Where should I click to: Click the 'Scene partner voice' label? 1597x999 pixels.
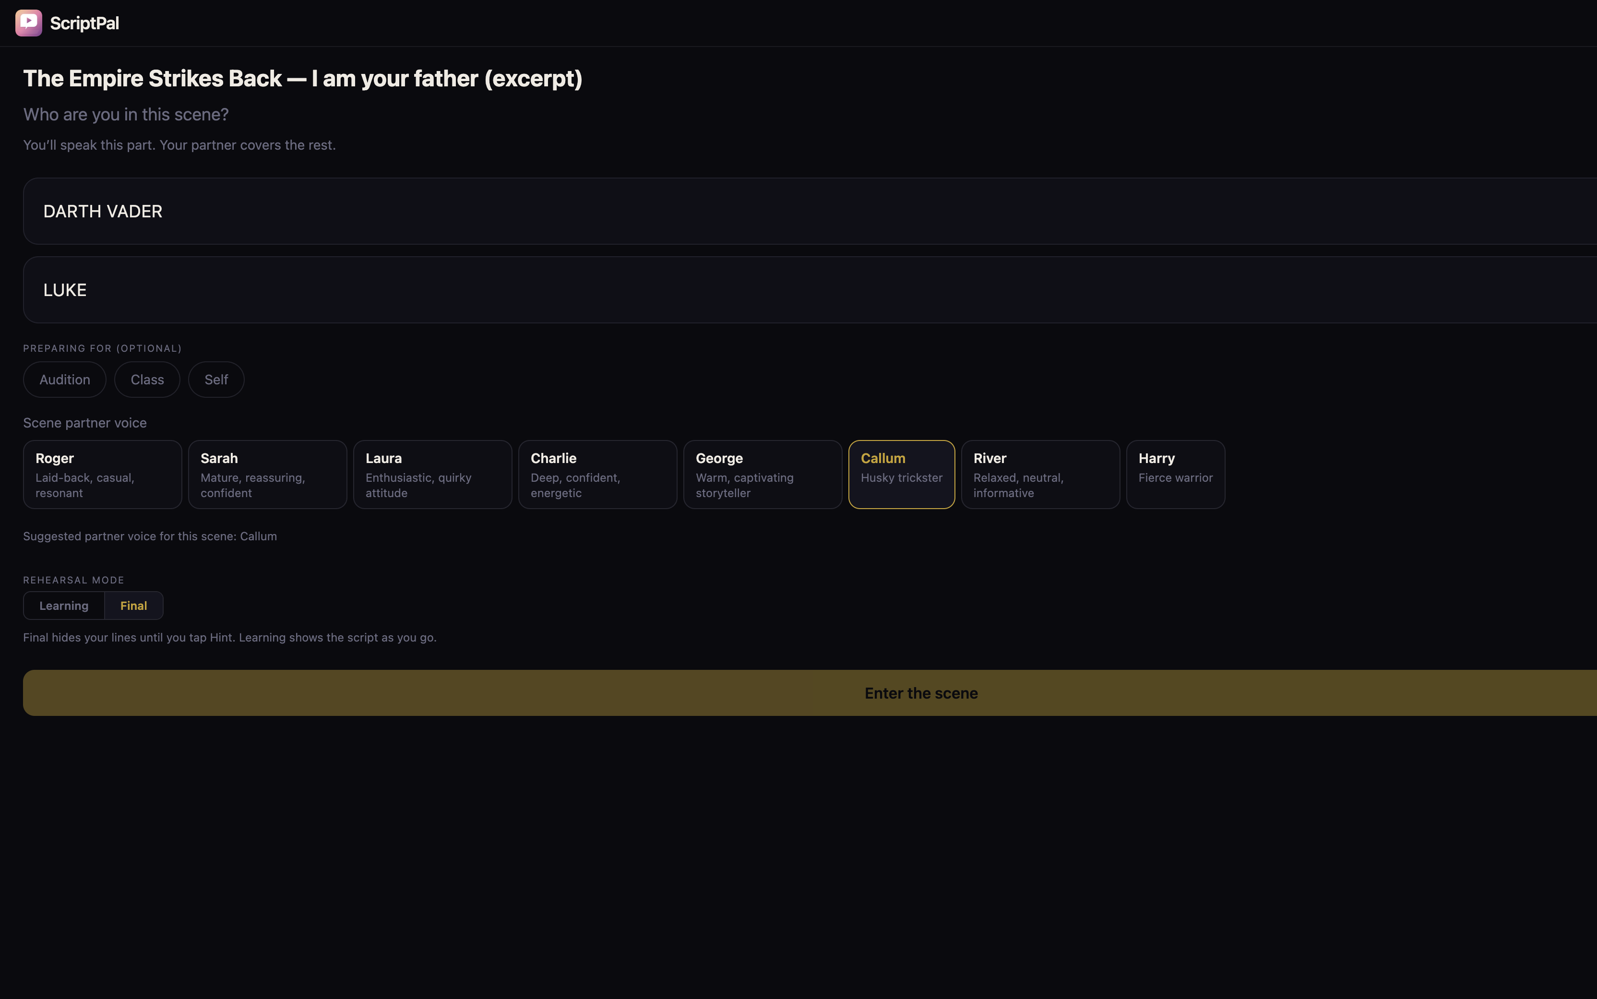click(85, 423)
